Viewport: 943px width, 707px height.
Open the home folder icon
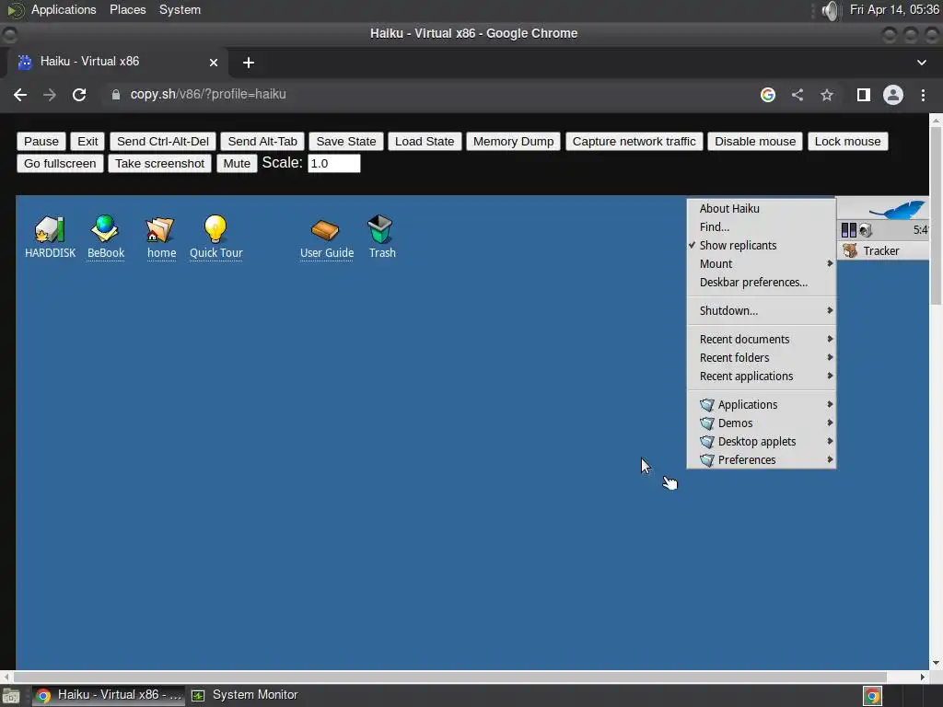160,229
